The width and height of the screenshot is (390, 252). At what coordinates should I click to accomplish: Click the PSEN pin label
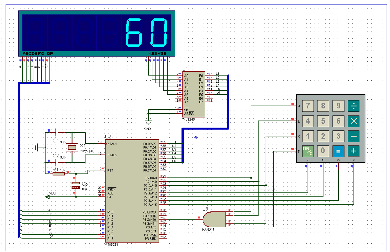(111, 189)
